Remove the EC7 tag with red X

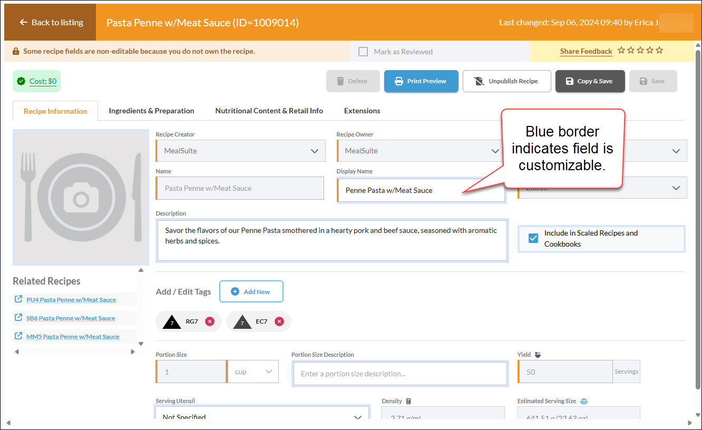click(x=279, y=321)
